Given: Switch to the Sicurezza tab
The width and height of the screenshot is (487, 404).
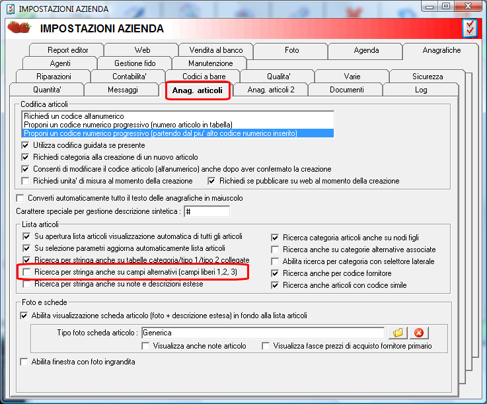Looking at the screenshot, I should click(x=428, y=77).
